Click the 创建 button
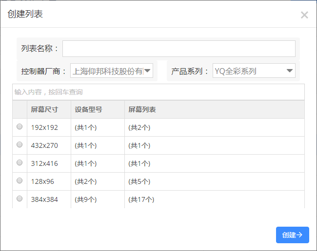 pyautogui.click(x=293, y=235)
